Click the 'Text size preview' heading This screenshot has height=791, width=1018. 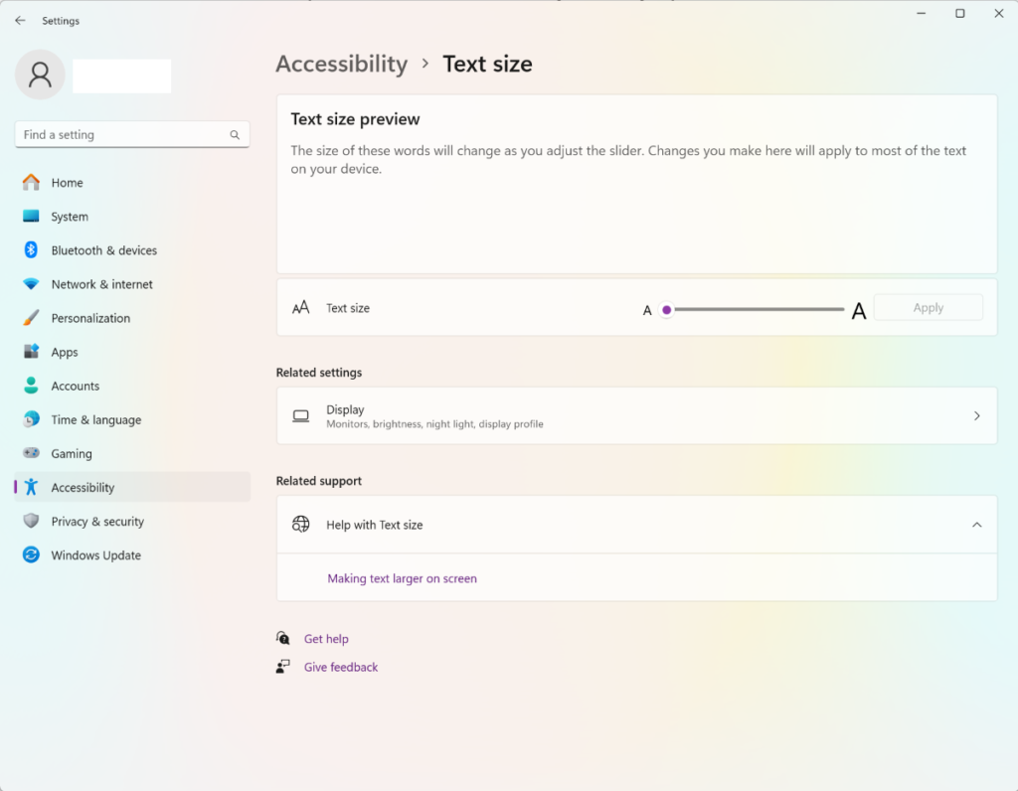(x=355, y=118)
